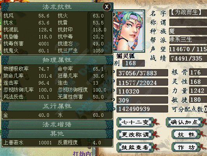Expand the 法术增强 section header

tap(57, 125)
